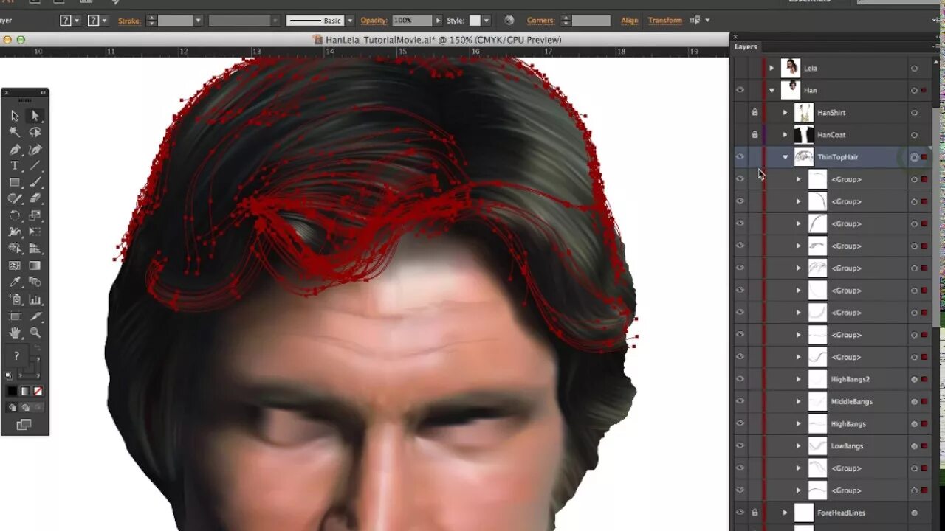Viewport: 945px width, 531px height.
Task: Unlock the HanCoat layer
Action: (x=755, y=135)
